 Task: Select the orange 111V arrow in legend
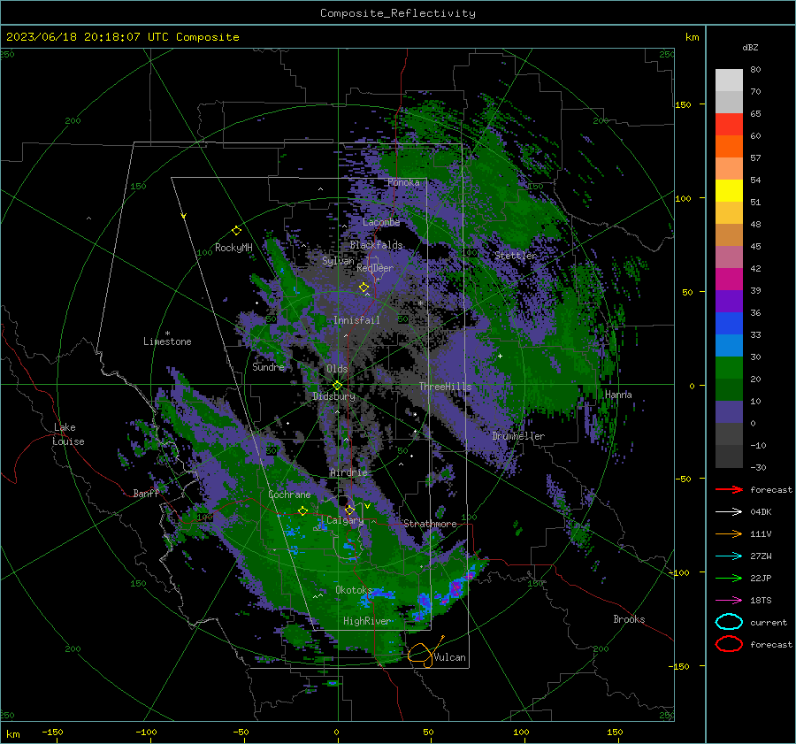tap(729, 533)
